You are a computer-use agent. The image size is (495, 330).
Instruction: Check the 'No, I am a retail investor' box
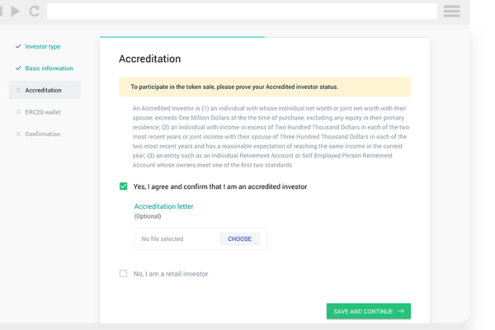coord(124,273)
